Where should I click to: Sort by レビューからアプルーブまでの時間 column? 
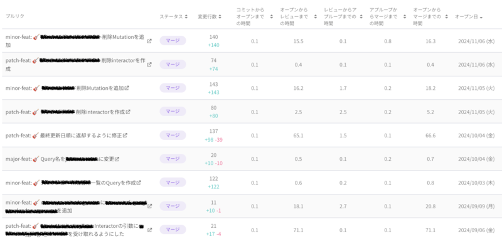click(x=361, y=17)
